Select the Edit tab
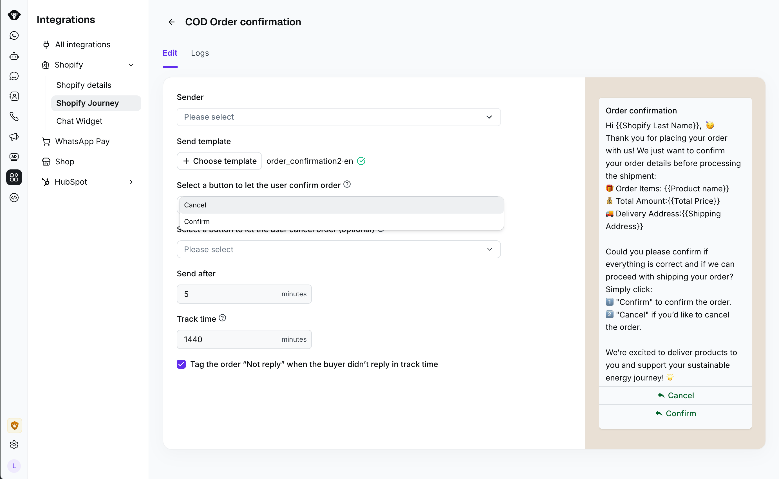The image size is (779, 479). pos(170,53)
